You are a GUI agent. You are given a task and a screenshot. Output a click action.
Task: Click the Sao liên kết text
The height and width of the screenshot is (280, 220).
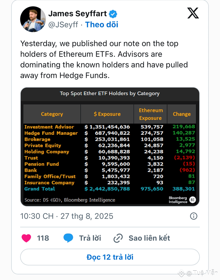tap(149, 238)
